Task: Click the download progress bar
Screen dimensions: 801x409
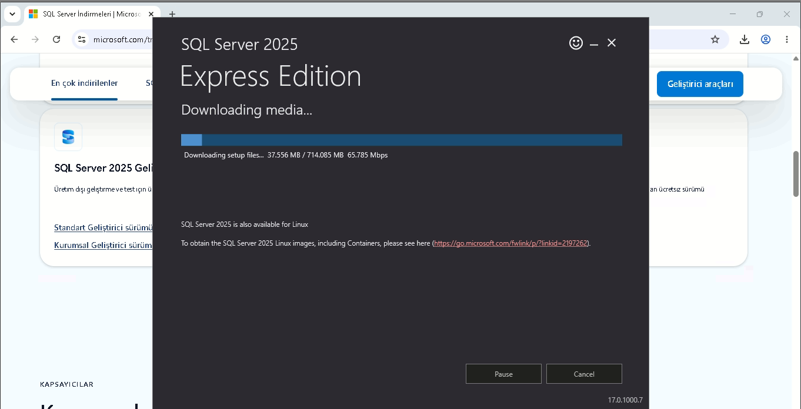Action: coord(402,140)
